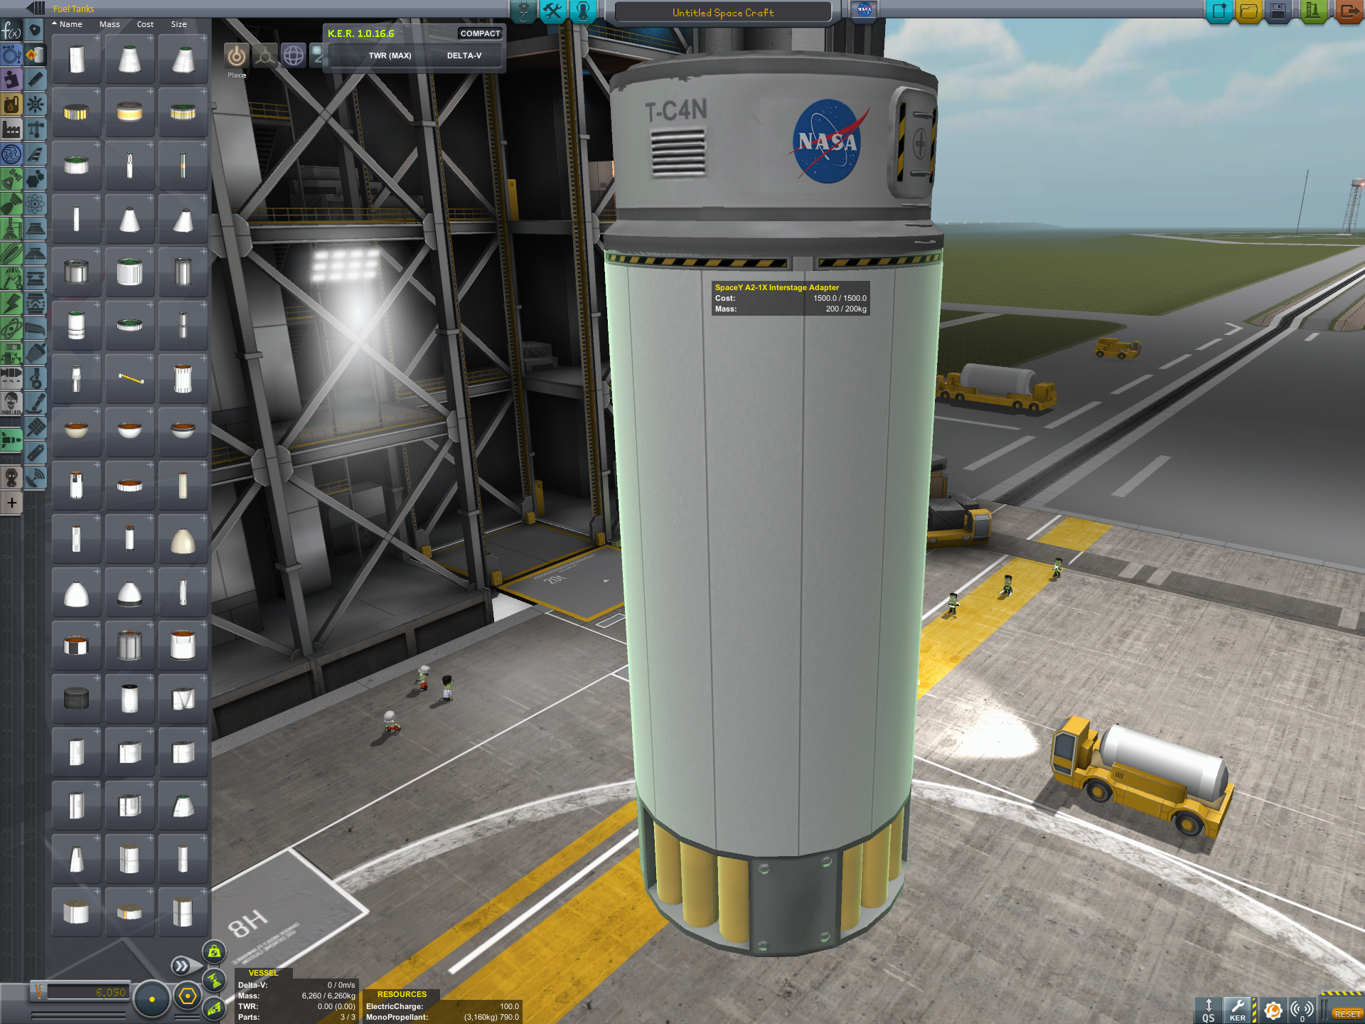Click plus on yellow-striped ring tank part

click(x=97, y=92)
